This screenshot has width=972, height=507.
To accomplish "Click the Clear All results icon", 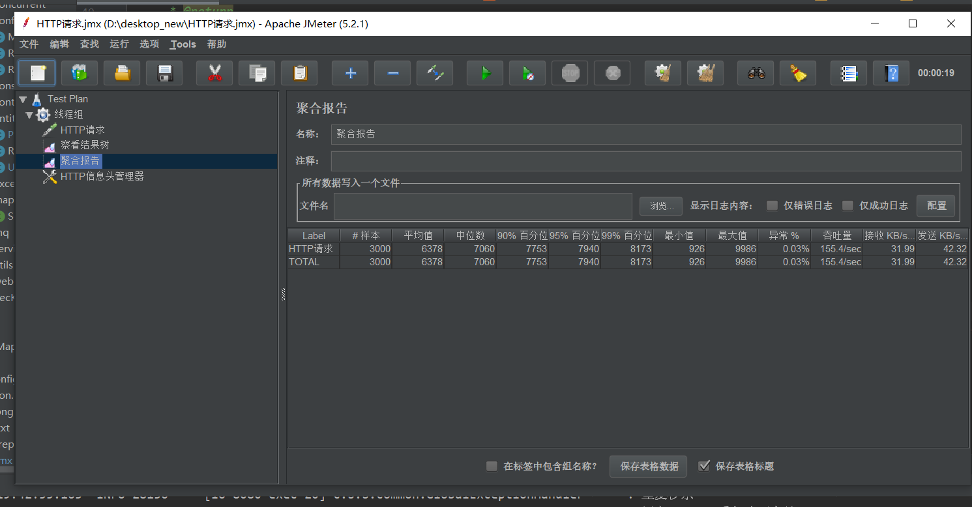I will 705,73.
